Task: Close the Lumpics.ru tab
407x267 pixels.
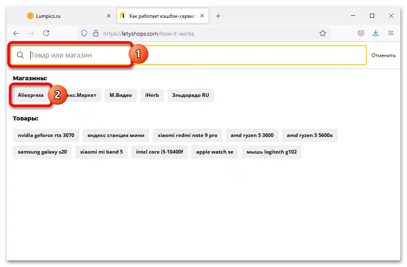Action: [x=109, y=16]
